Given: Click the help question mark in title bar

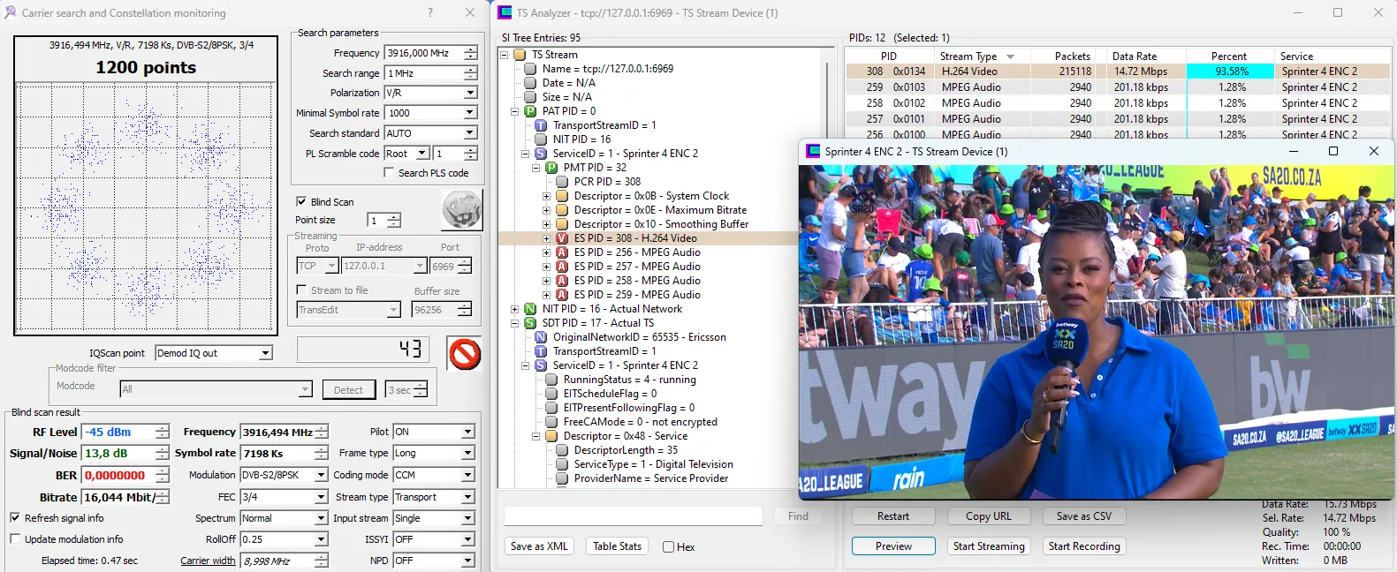Looking at the screenshot, I should click(x=430, y=12).
